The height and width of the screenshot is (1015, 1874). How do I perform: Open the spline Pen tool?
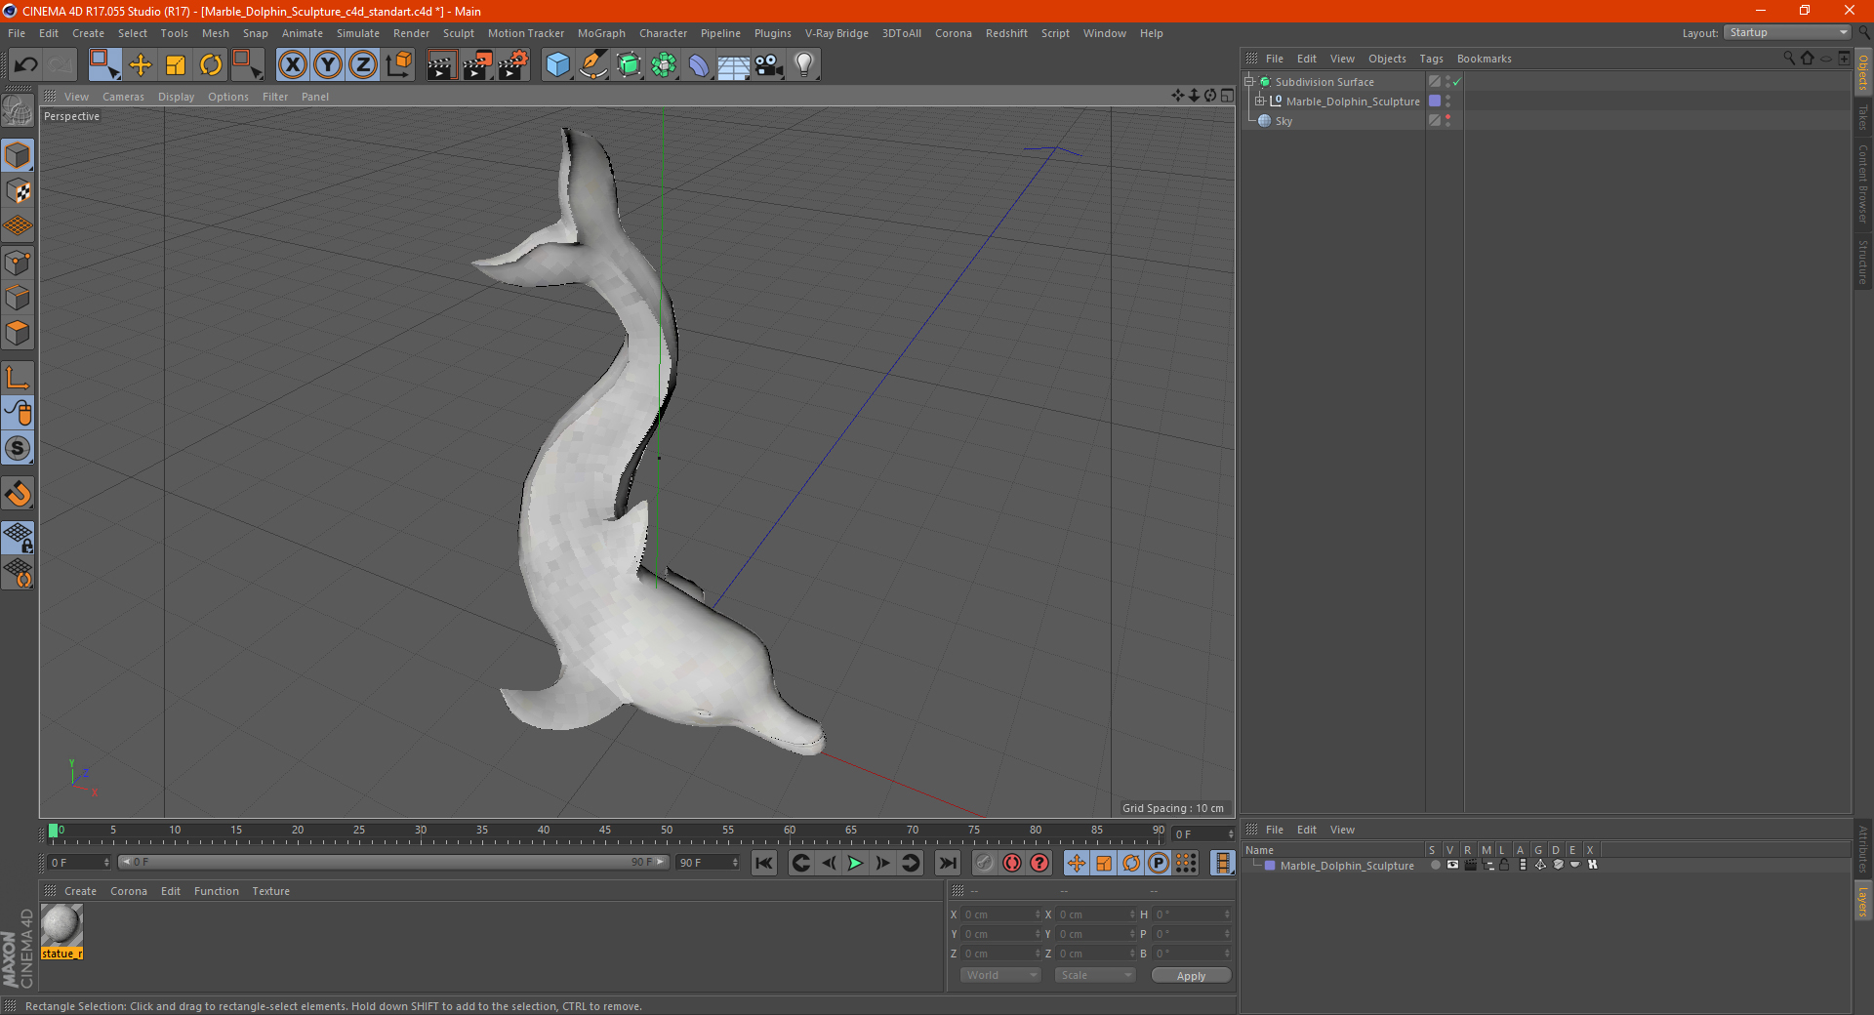(x=592, y=65)
